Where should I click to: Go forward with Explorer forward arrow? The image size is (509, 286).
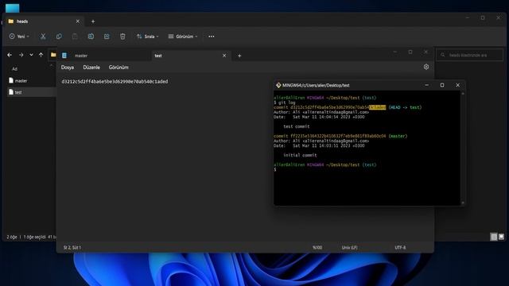[21, 55]
